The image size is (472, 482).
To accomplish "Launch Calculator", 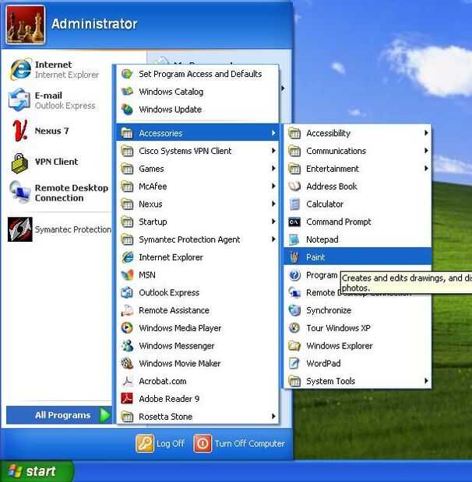I will [358, 204].
